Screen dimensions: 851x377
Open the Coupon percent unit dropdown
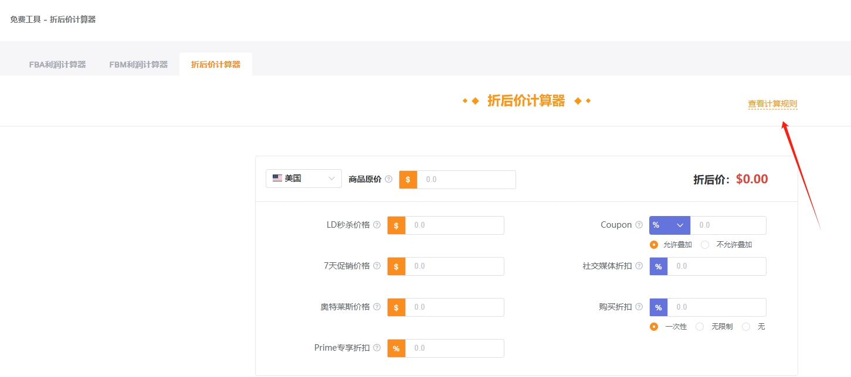point(670,225)
